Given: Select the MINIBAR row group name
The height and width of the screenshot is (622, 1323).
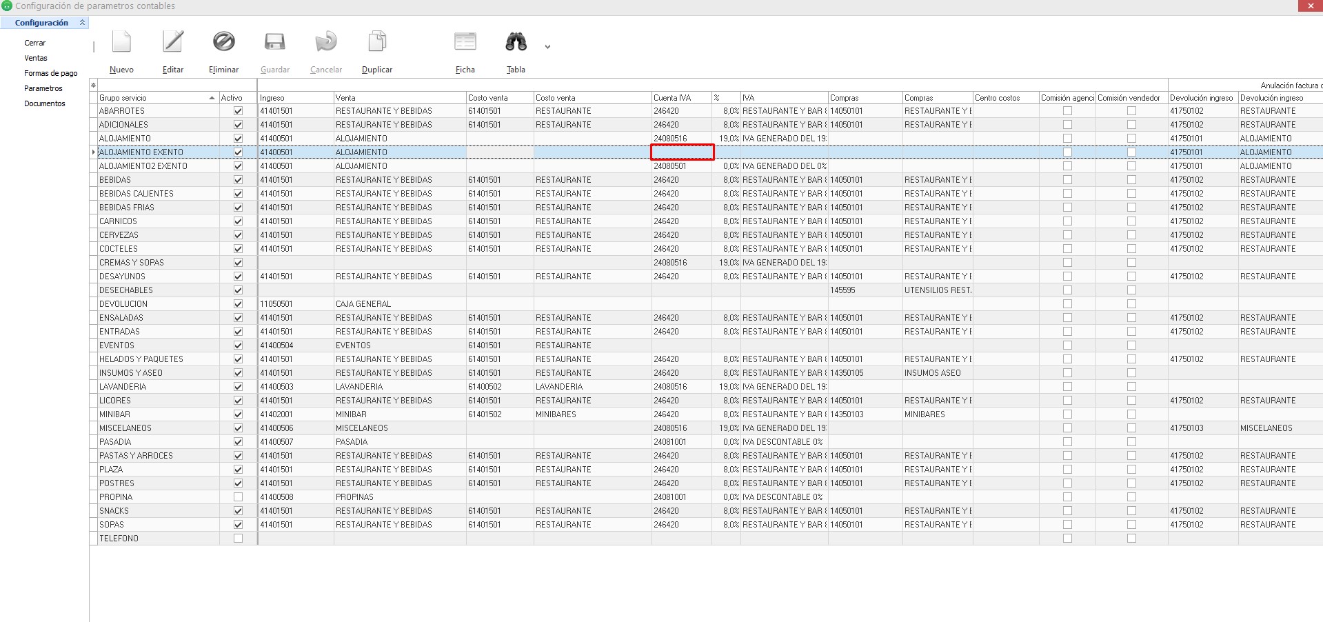Looking at the screenshot, I should pos(114,414).
